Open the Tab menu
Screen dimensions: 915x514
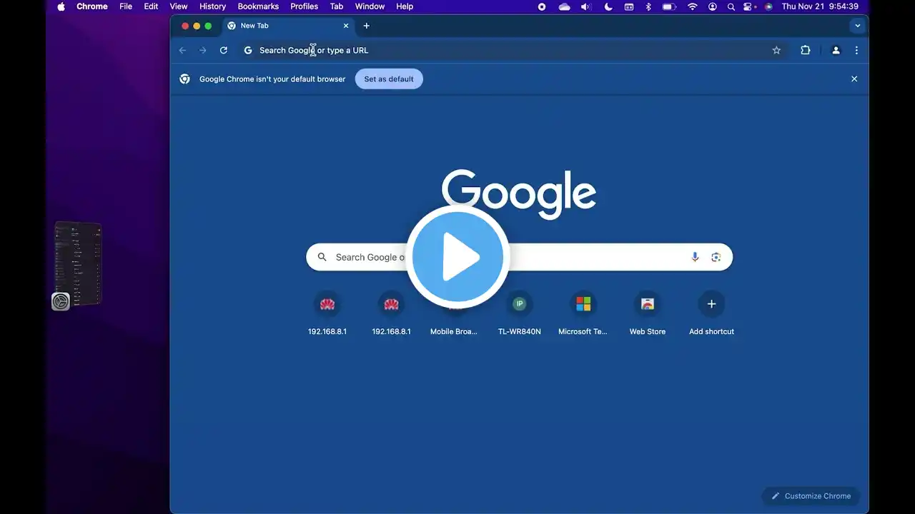(x=337, y=6)
